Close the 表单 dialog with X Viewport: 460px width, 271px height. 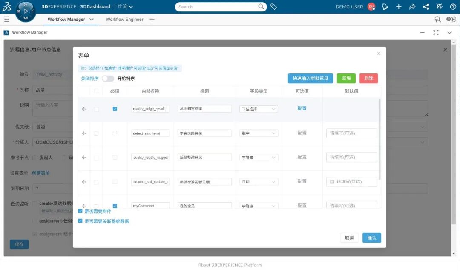pos(379,54)
